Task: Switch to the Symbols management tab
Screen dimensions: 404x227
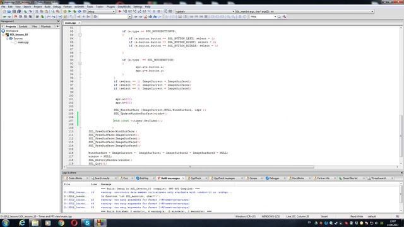Action: [23, 26]
